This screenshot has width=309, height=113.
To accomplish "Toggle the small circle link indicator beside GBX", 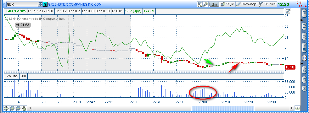I will [x=4, y=4].
